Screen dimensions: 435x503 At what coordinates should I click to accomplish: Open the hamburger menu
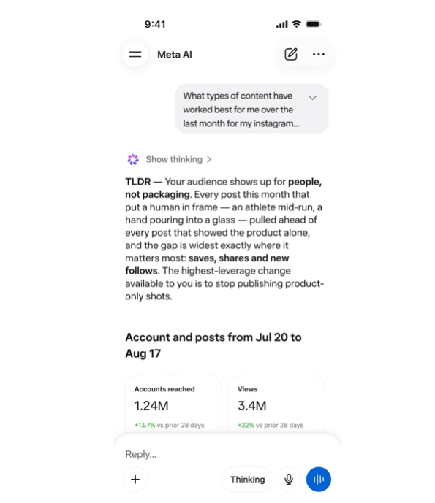[135, 55]
